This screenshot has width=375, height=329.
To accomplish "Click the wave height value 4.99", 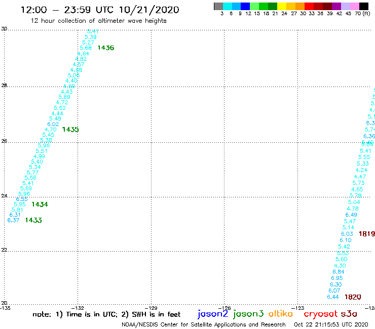I will (39, 156).
